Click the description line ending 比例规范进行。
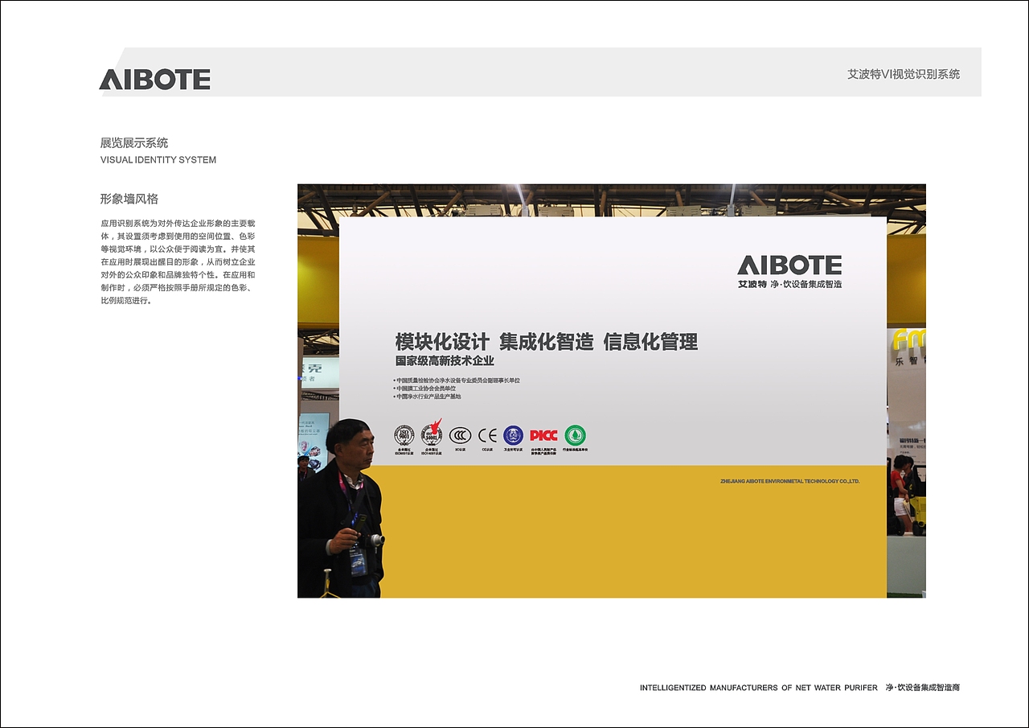 (126, 301)
